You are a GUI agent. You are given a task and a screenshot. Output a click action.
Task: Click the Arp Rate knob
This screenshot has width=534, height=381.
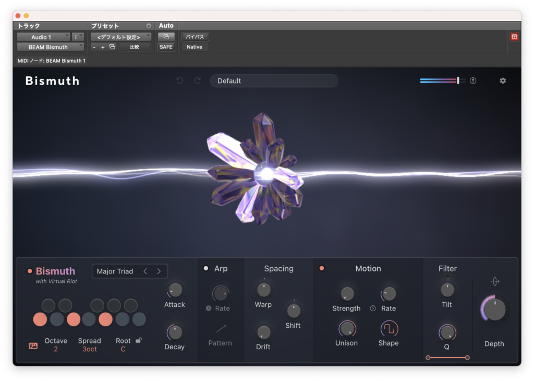click(x=221, y=293)
